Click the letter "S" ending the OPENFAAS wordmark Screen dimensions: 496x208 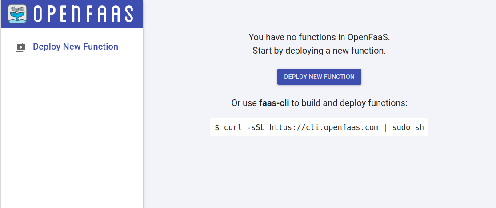[x=128, y=14]
